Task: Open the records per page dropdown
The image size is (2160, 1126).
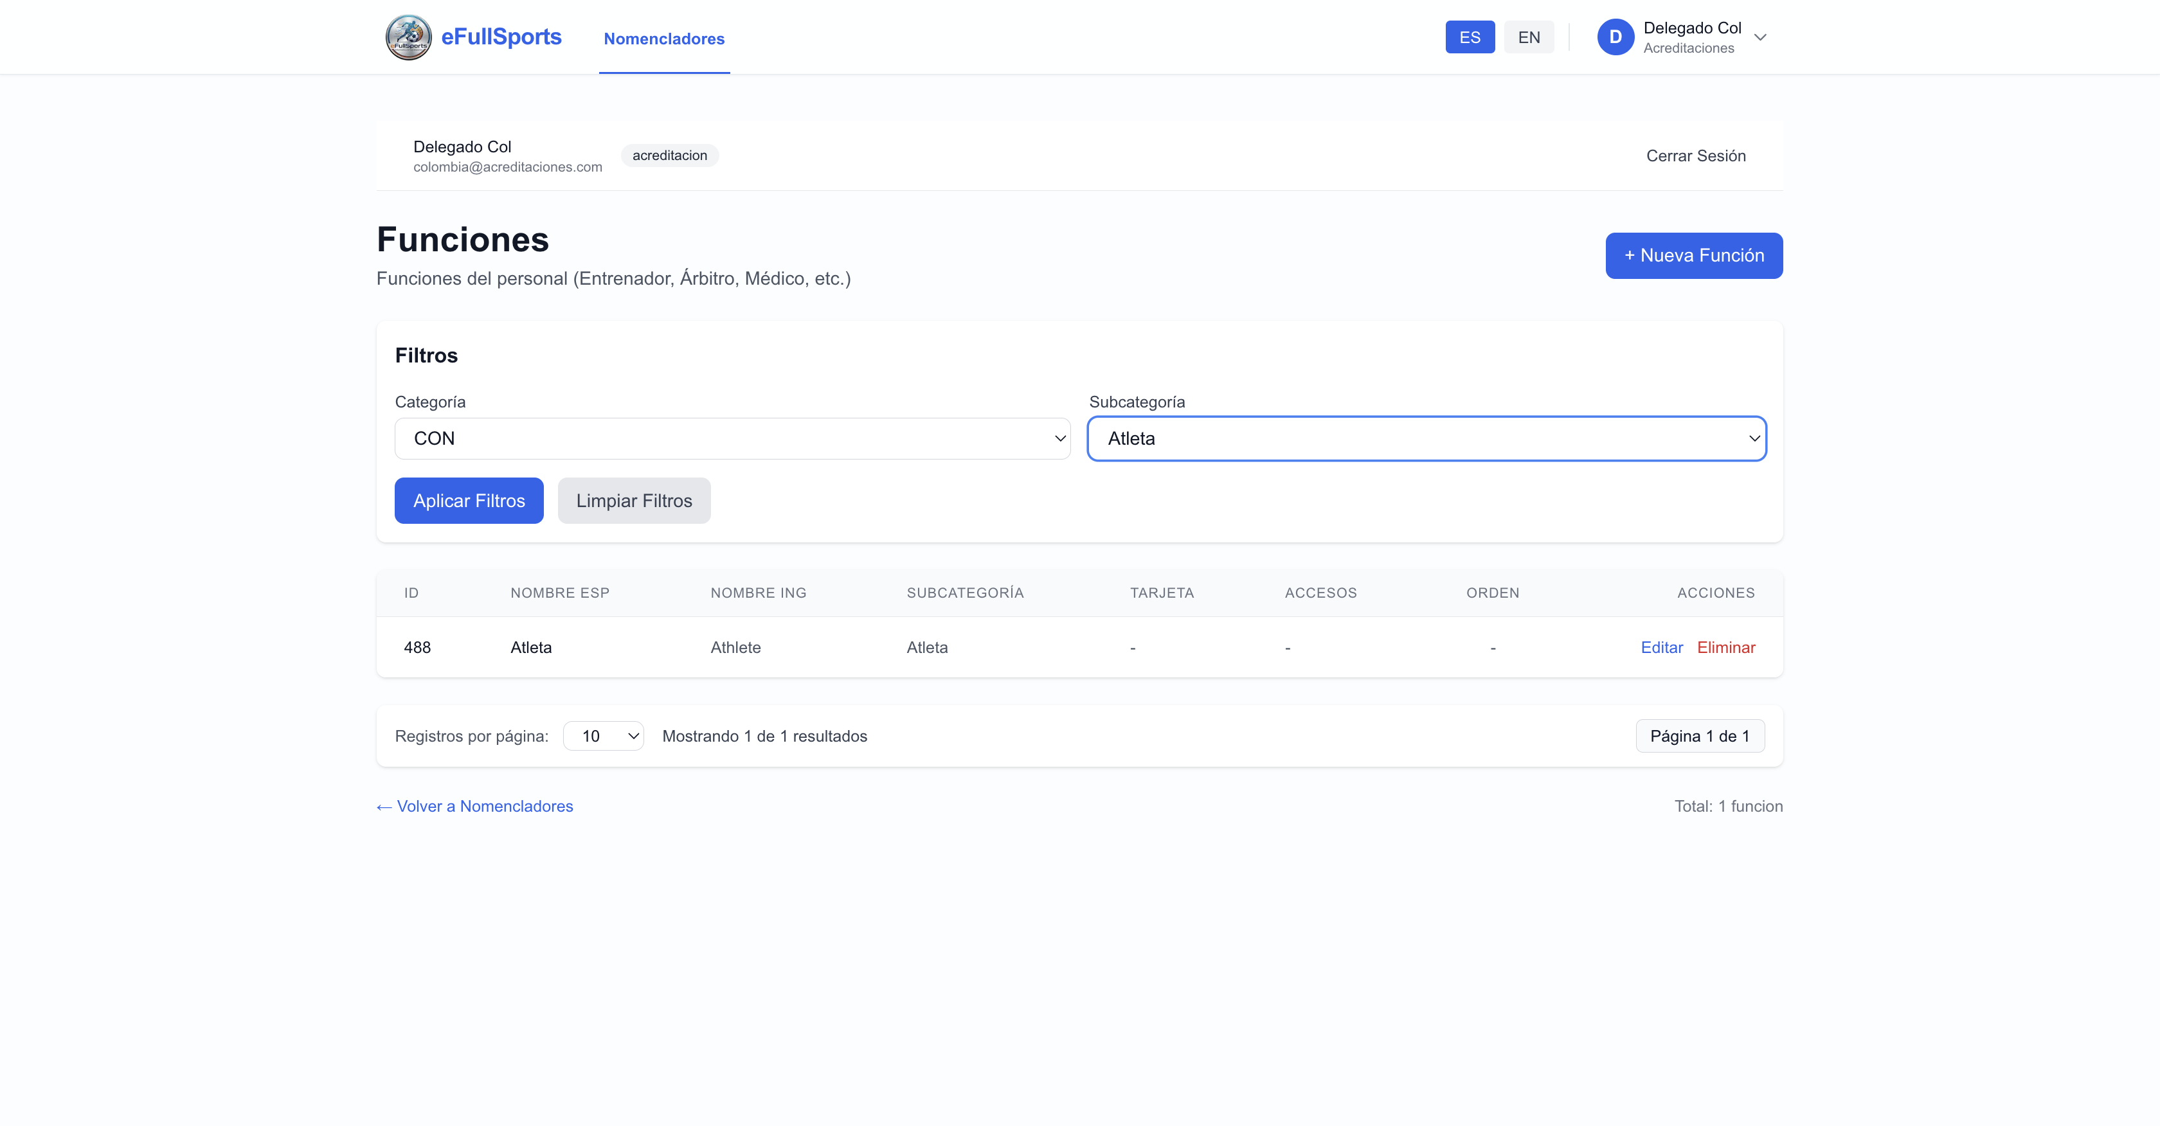Action: [x=603, y=736]
